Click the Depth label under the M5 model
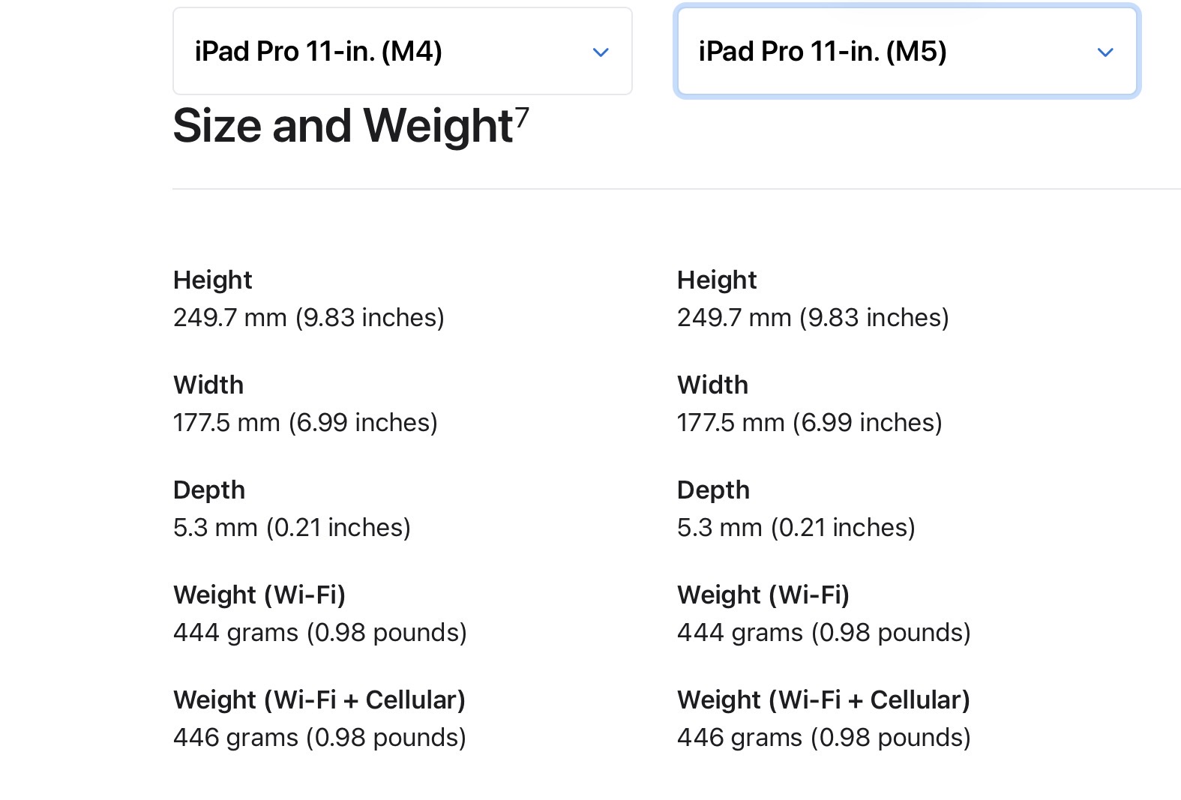This screenshot has height=800, width=1181. point(712,490)
